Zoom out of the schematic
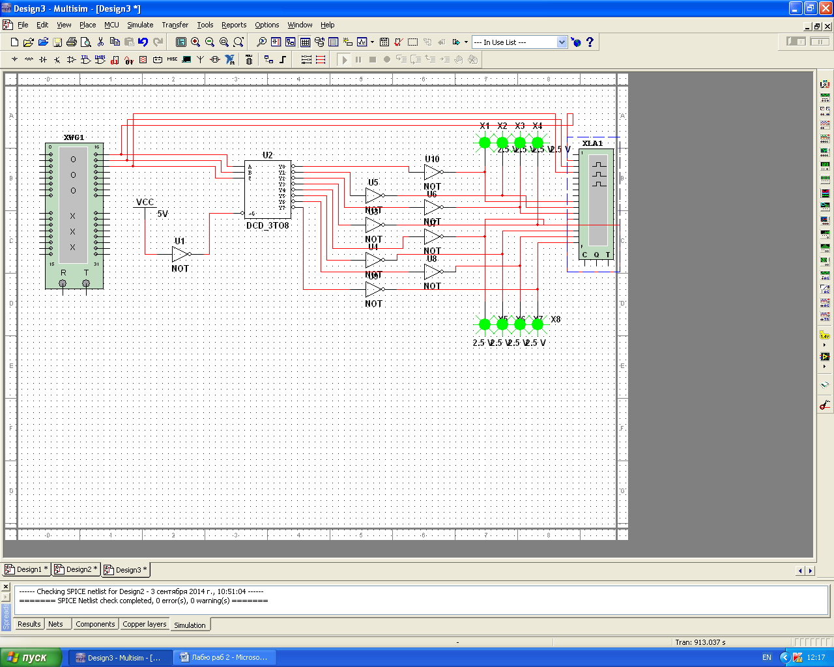Viewport: 834px width, 667px height. [x=210, y=42]
